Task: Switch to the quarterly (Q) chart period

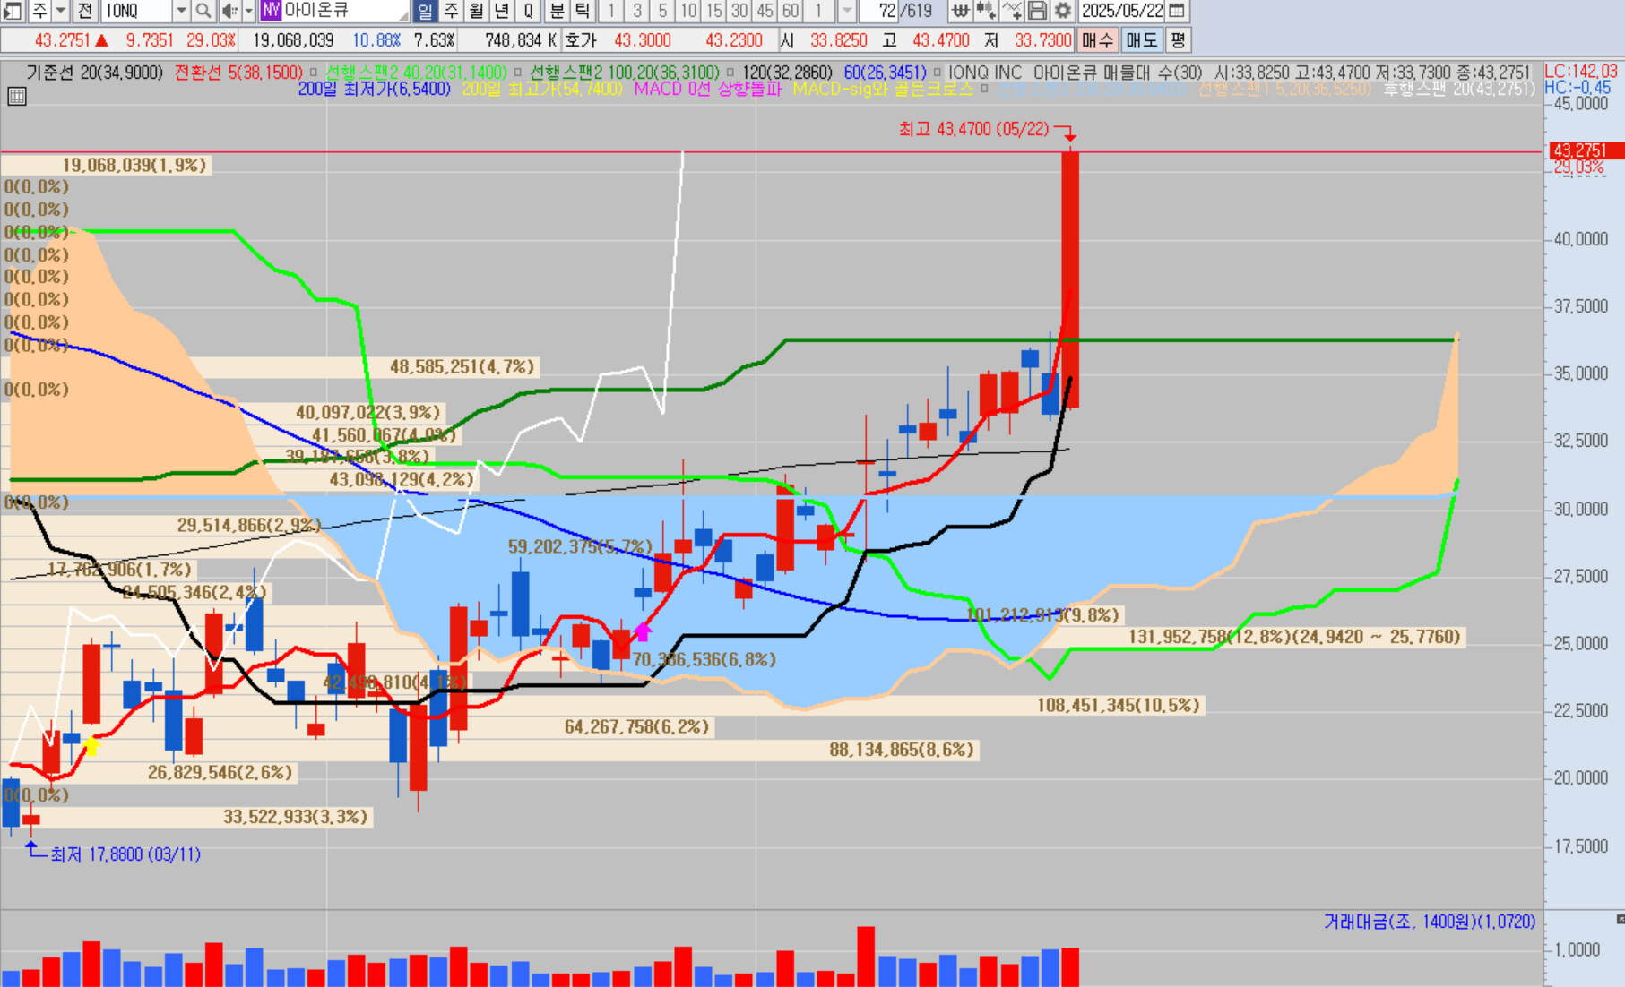Action: click(528, 11)
